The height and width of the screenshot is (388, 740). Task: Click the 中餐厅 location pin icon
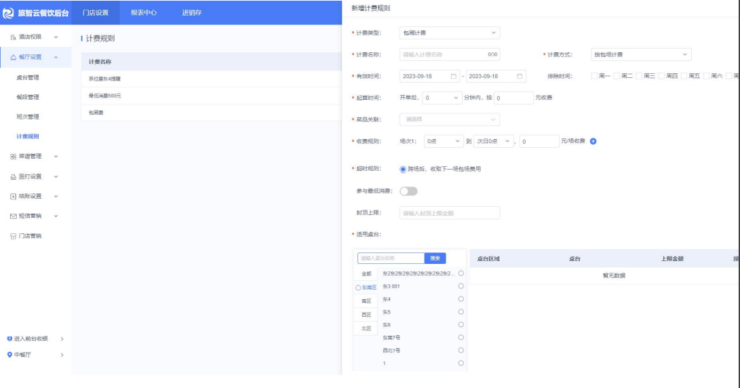point(9,355)
